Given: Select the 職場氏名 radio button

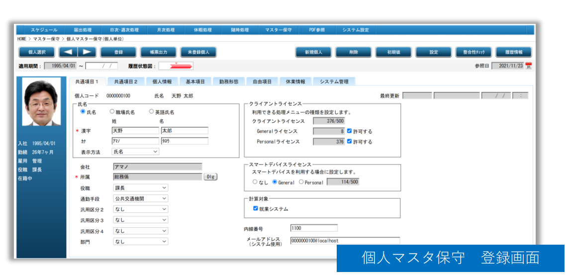Looking at the screenshot, I should point(112,112).
